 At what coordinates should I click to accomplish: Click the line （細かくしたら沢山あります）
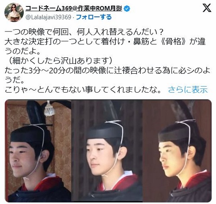point(59,61)
